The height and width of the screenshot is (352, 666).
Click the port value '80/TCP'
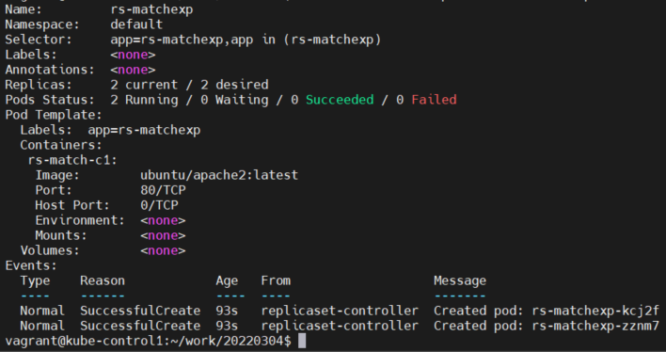(x=163, y=190)
